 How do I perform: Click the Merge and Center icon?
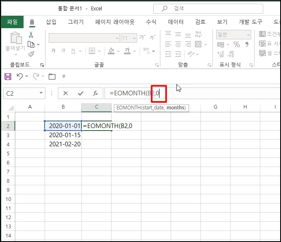point(198,44)
